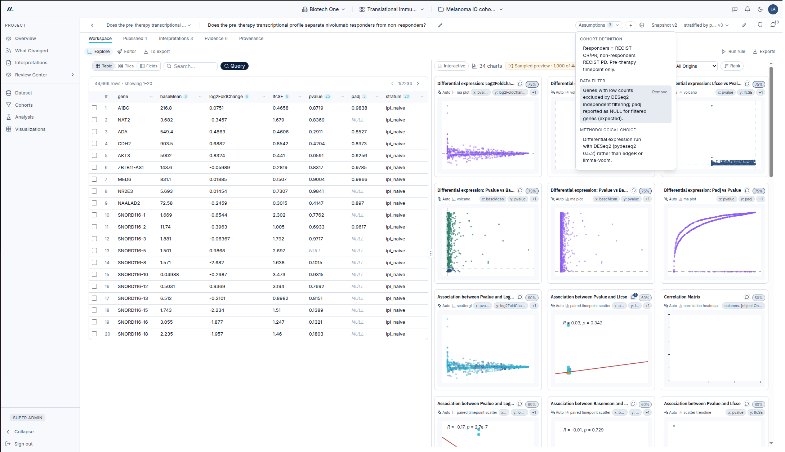The width and height of the screenshot is (785, 452).
Task: Open Translational Immu... workspace dropdown
Action: pyautogui.click(x=392, y=9)
